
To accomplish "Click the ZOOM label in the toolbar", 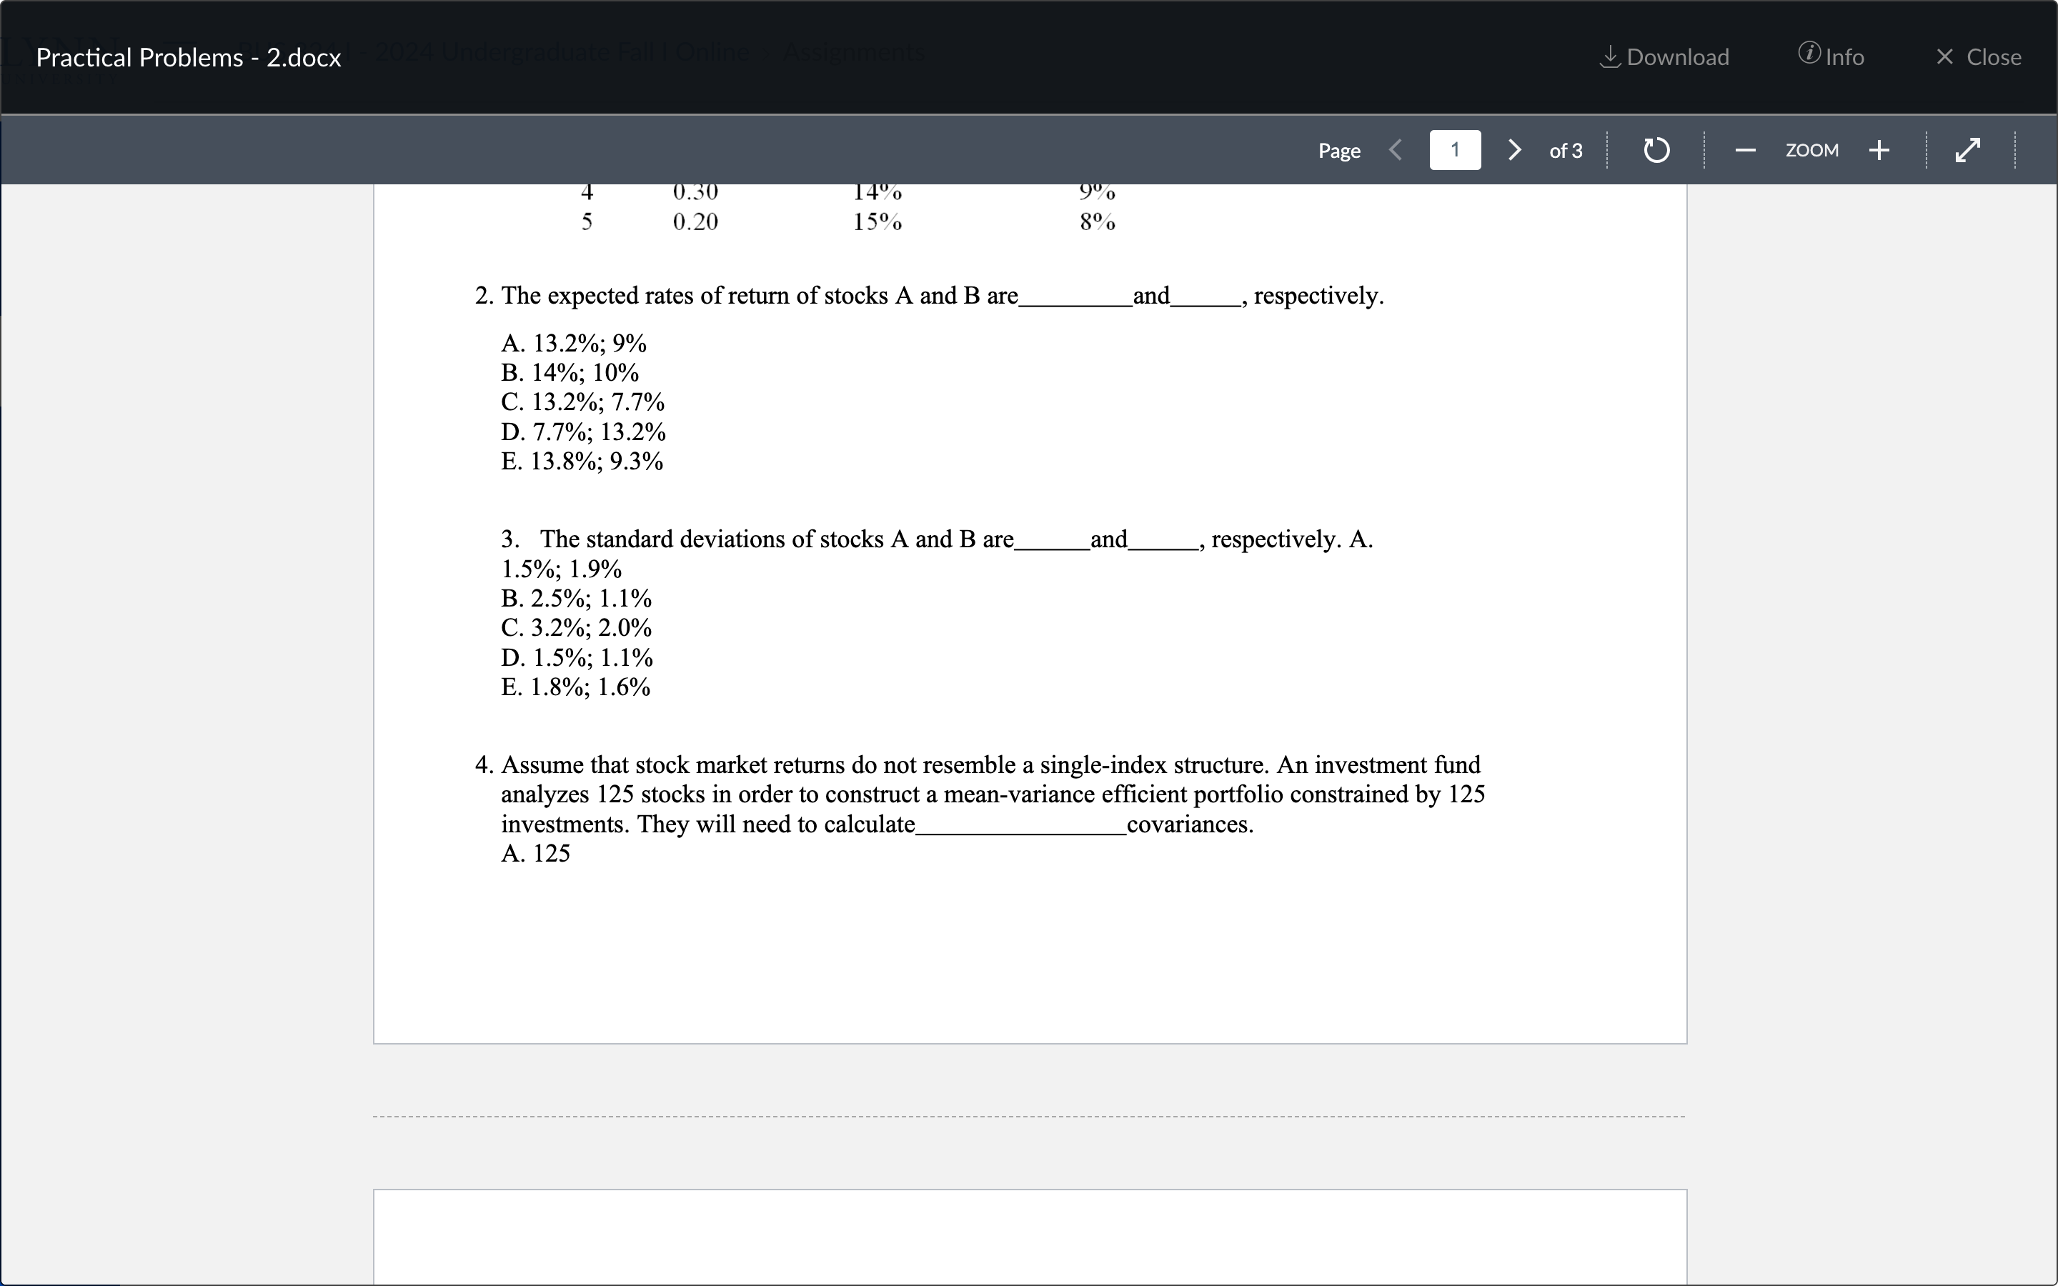I will coord(1811,150).
